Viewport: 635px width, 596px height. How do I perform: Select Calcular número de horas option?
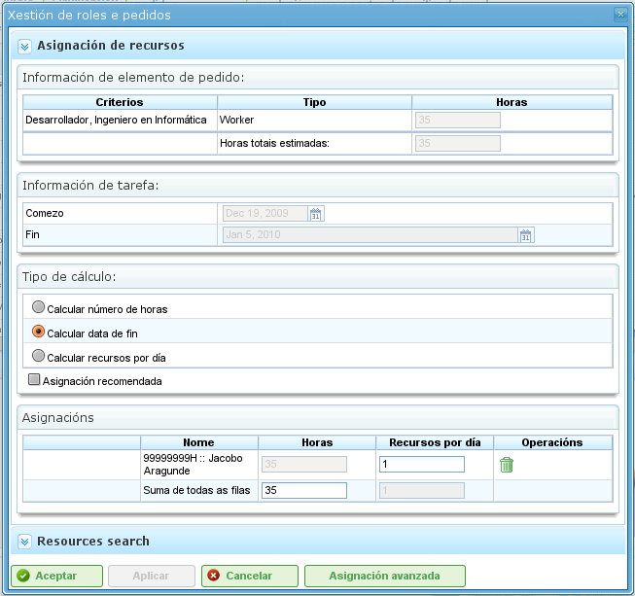(39, 308)
